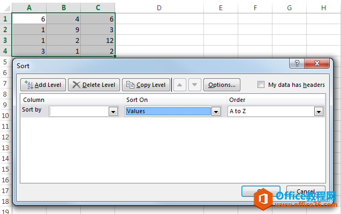
Task: Click cell C4 containing 2
Action: (98, 51)
